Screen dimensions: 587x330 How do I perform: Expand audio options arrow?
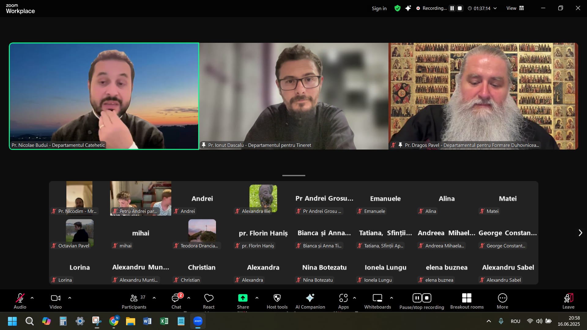32,298
